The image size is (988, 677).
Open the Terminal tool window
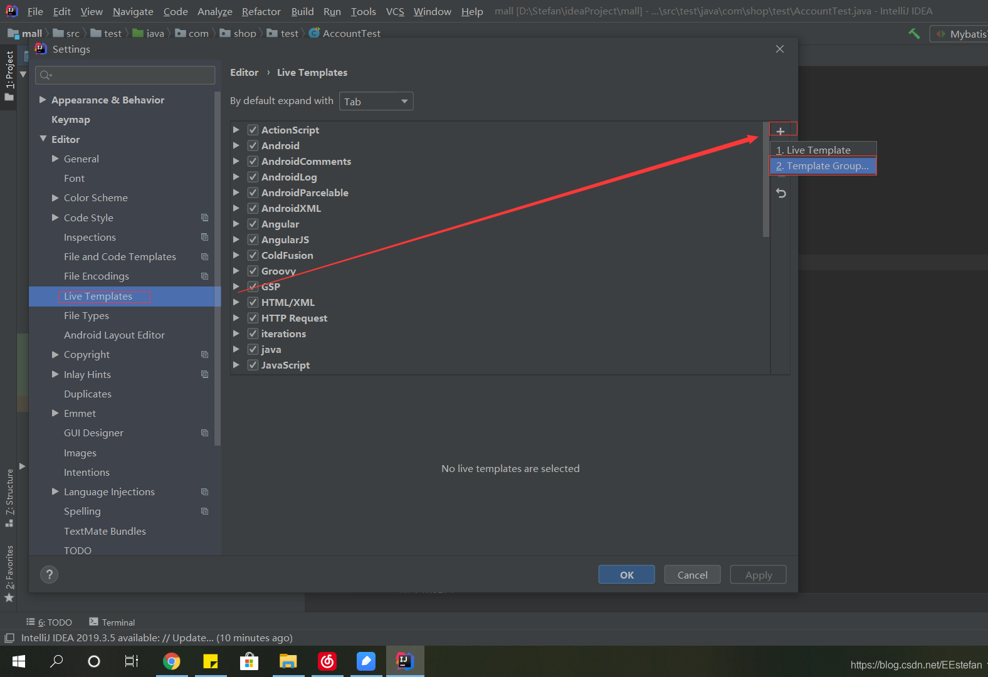tap(112, 622)
